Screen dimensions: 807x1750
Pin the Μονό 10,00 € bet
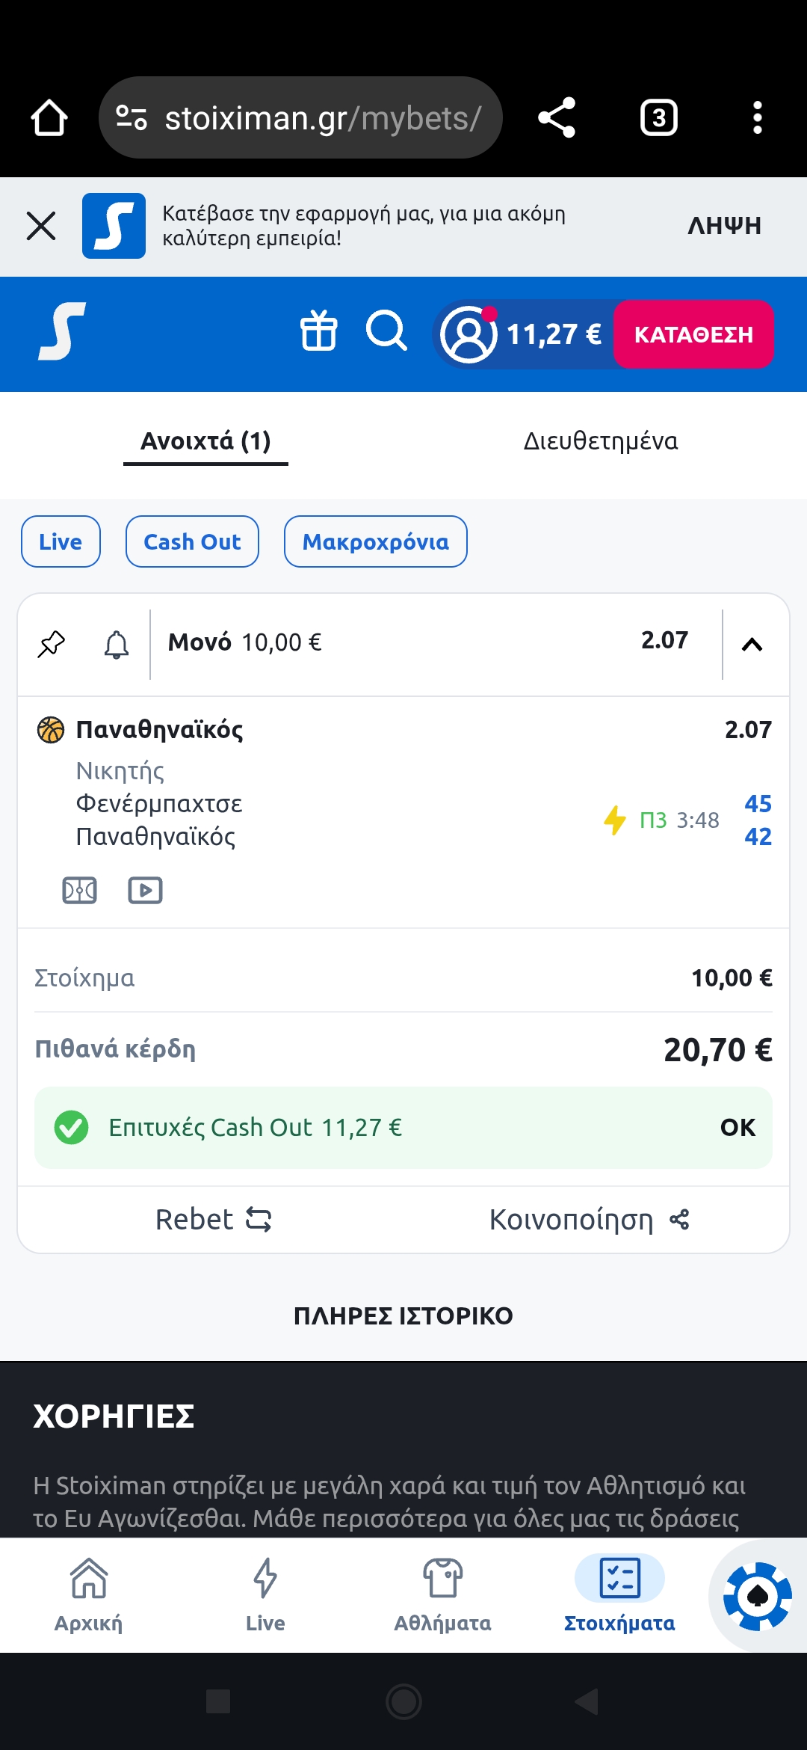[x=52, y=643]
